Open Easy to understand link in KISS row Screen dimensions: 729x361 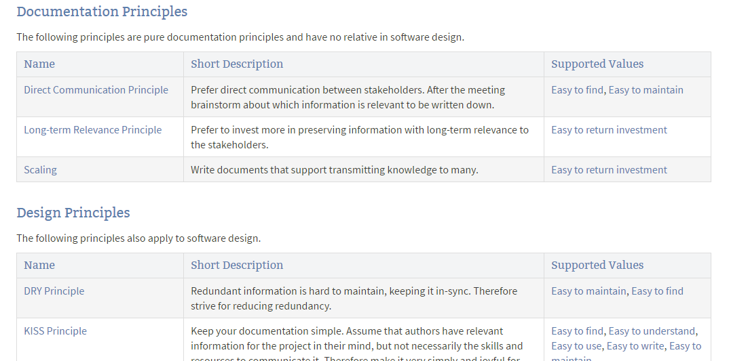pyautogui.click(x=652, y=331)
